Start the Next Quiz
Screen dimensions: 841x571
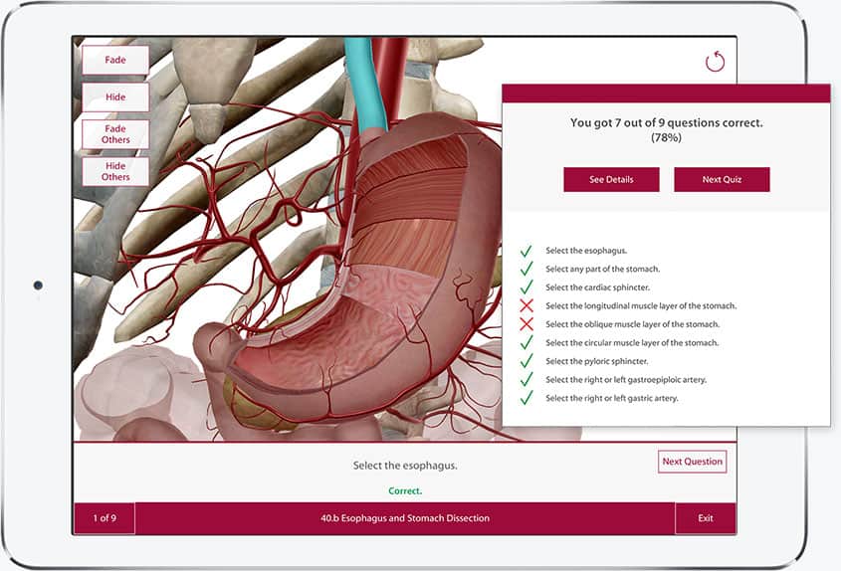coord(722,180)
